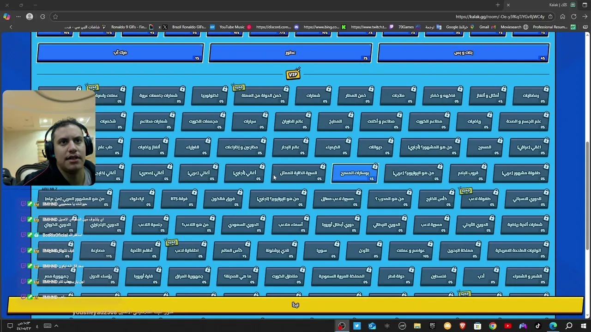591x332 pixels.
Task: Open File Explorer in the taskbar
Action: click(417, 326)
